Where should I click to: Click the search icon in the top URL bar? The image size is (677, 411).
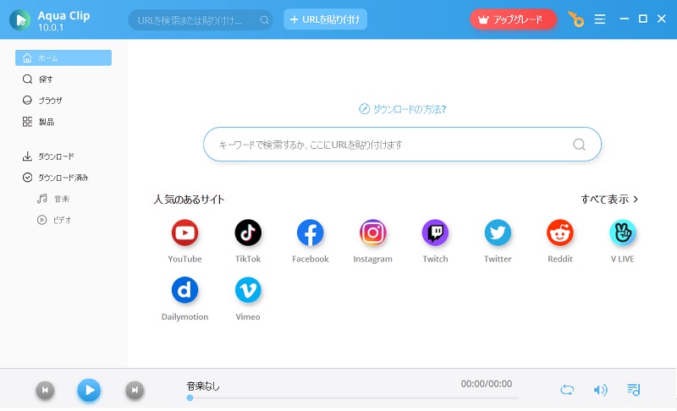point(264,19)
